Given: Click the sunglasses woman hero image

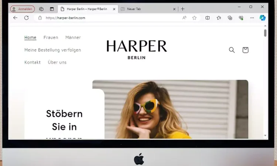Looking at the screenshot, I should pyautogui.click(x=170, y=109).
